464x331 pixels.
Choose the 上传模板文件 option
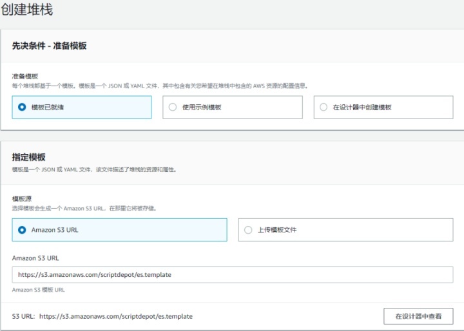point(345,230)
